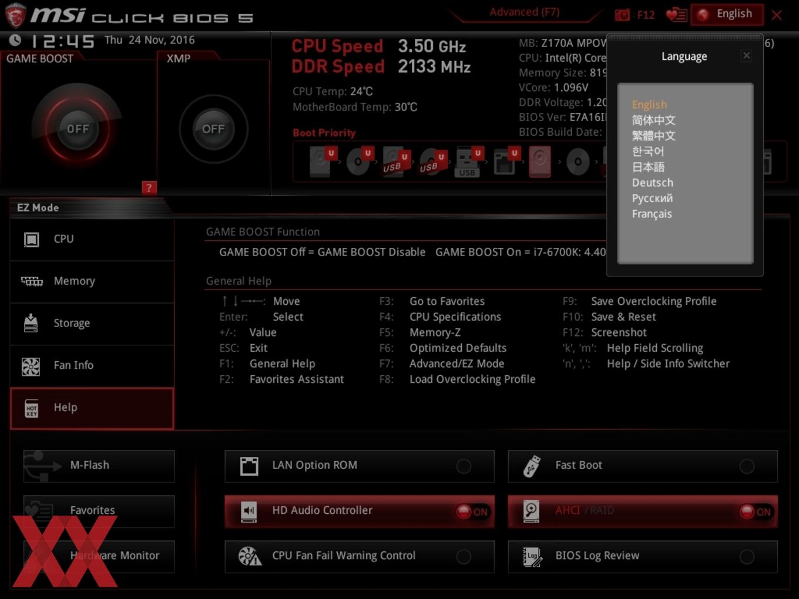Click the 12:45 time display
Screen dimensions: 799x599
[x=63, y=41]
